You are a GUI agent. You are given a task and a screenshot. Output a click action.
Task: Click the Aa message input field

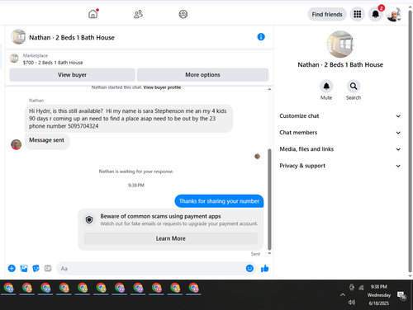tap(151, 269)
